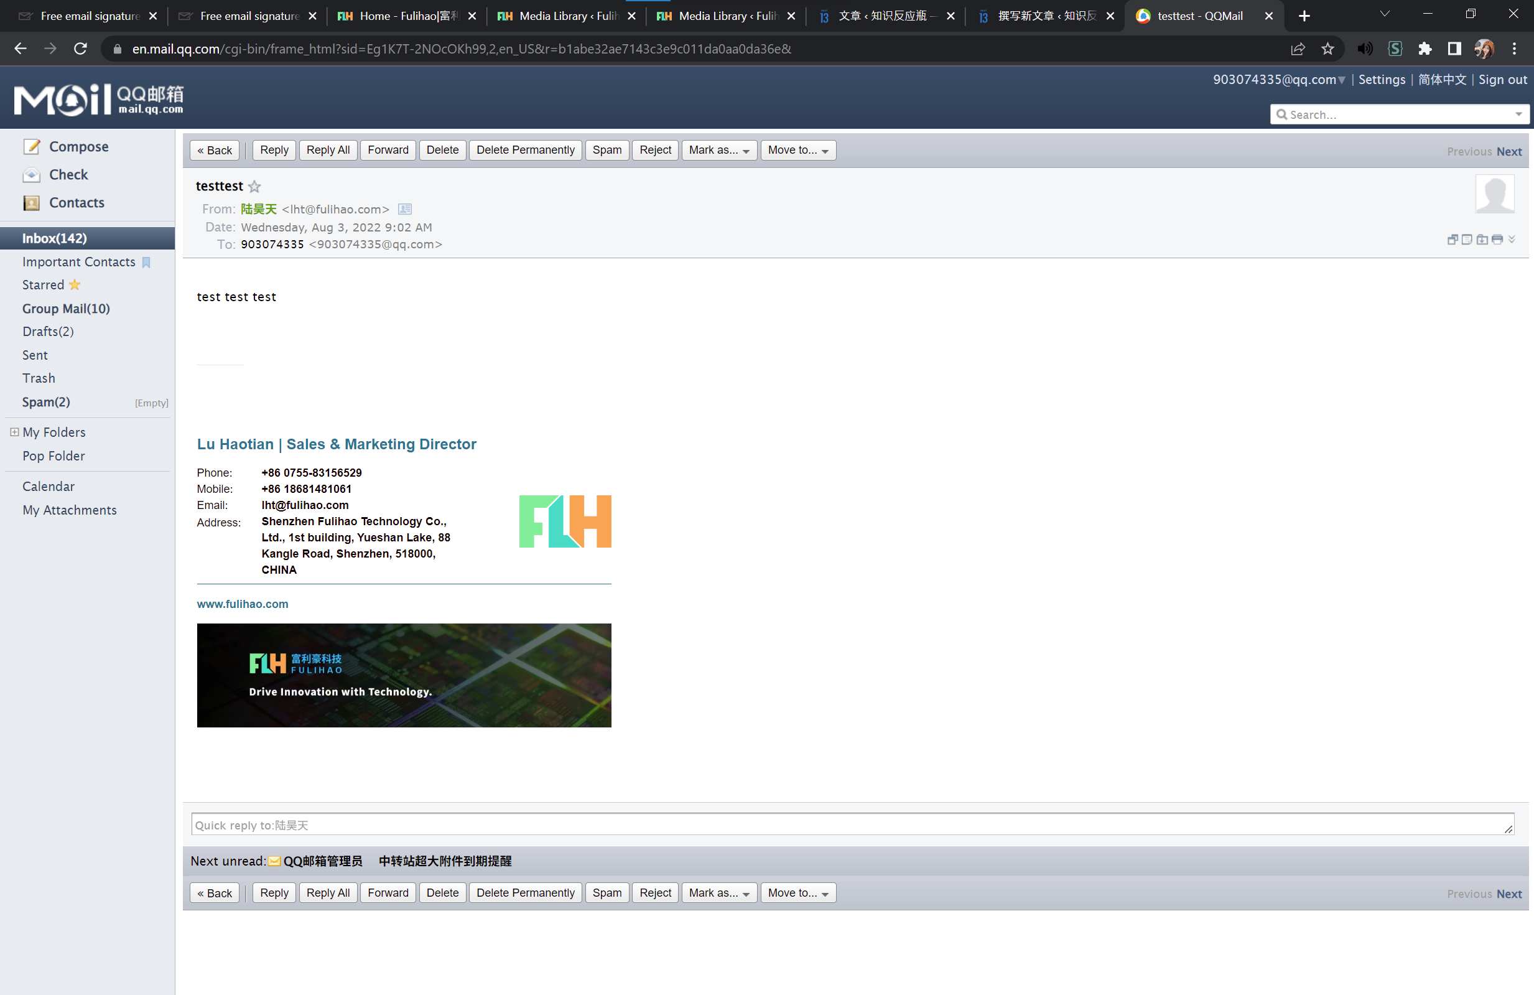Expand My Folders tree

(x=14, y=432)
